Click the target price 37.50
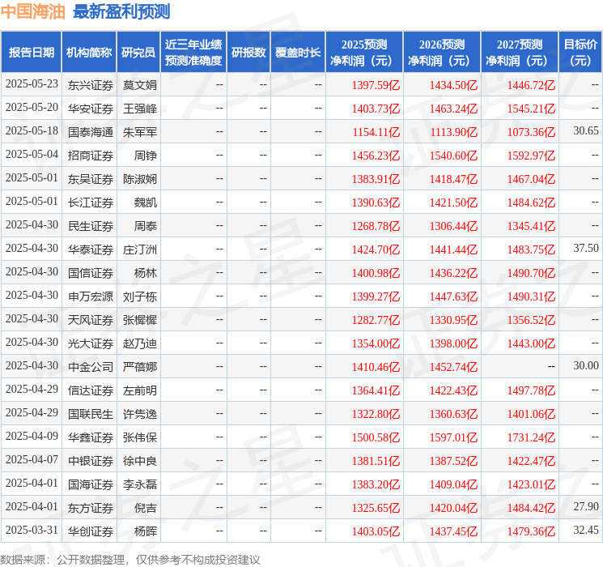Image resolution: width=603 pixels, height=567 pixels. coord(586,248)
